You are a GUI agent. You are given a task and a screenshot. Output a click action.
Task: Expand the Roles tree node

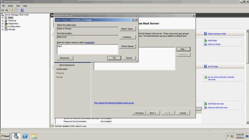coord(3,18)
